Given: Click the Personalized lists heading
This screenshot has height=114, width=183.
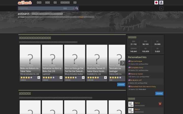Looking at the screenshot, I should [x=137, y=57].
